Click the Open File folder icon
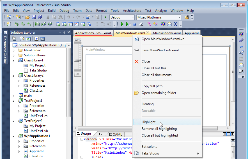 tap(27, 17)
